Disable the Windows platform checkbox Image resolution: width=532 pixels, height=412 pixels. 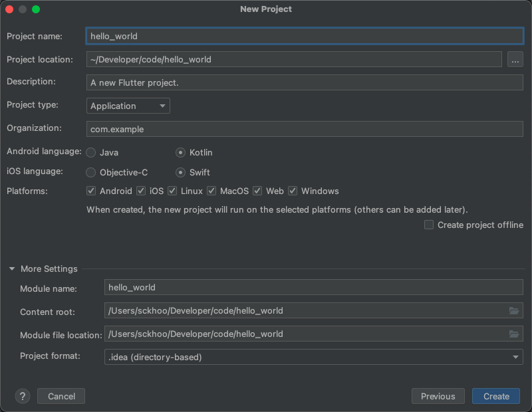pyautogui.click(x=293, y=191)
